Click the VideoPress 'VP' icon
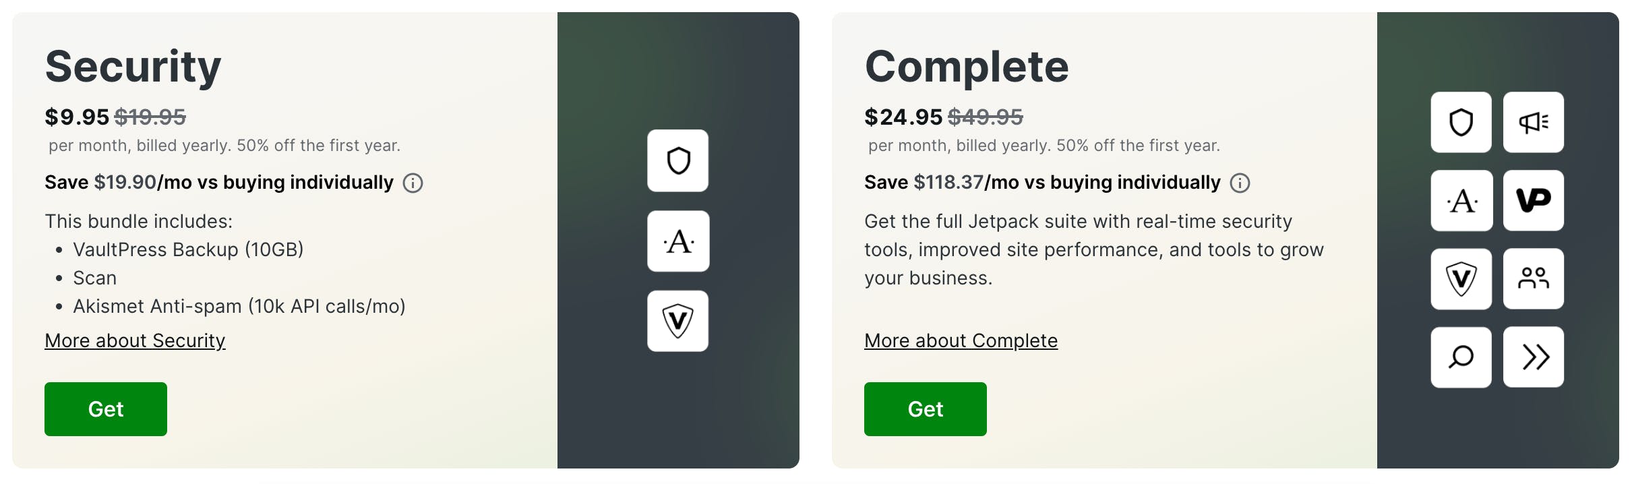Image resolution: width=1630 pixels, height=484 pixels. (1533, 201)
